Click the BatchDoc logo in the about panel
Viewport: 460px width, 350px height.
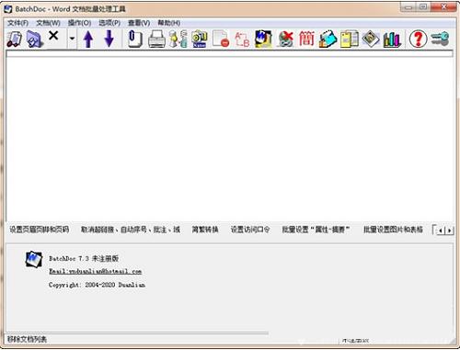click(34, 259)
